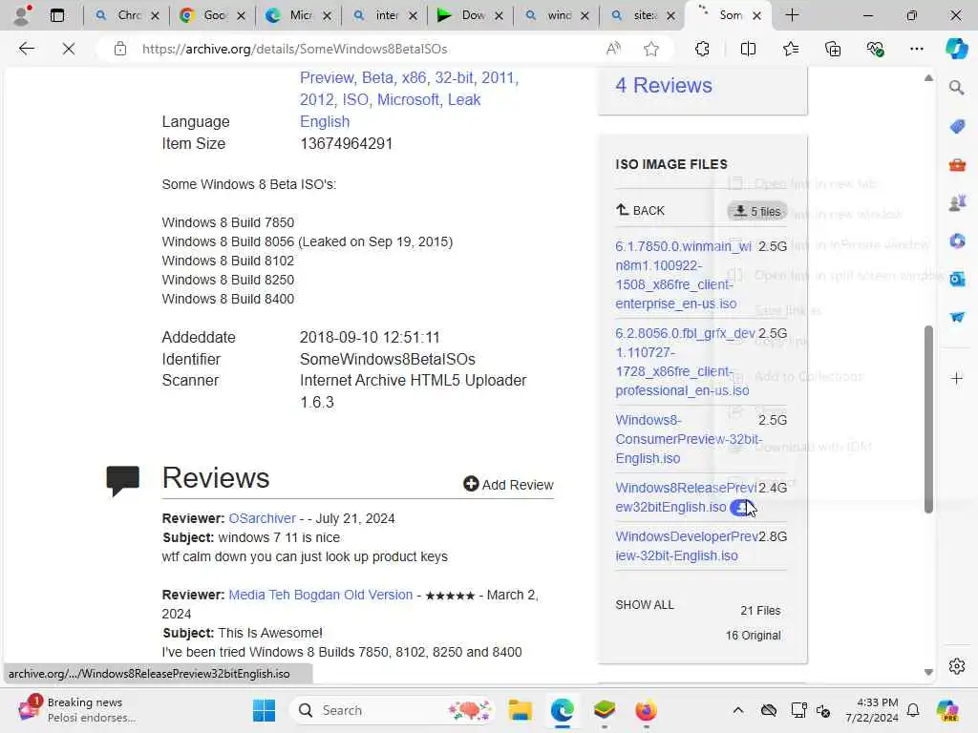Open a new browser tab
The image size is (978, 733).
tap(792, 15)
